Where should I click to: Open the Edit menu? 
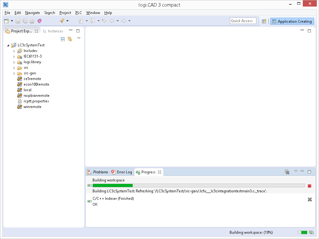coord(18,12)
